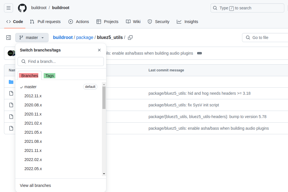Click file icon beside enable asha/bass row at bottom

[x=11, y=128]
